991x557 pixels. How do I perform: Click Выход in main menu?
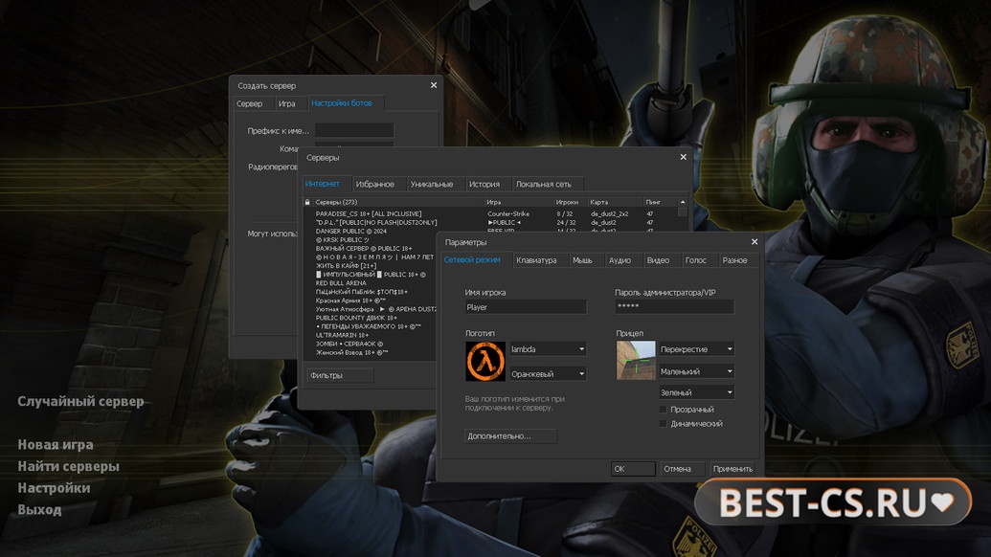(x=39, y=510)
